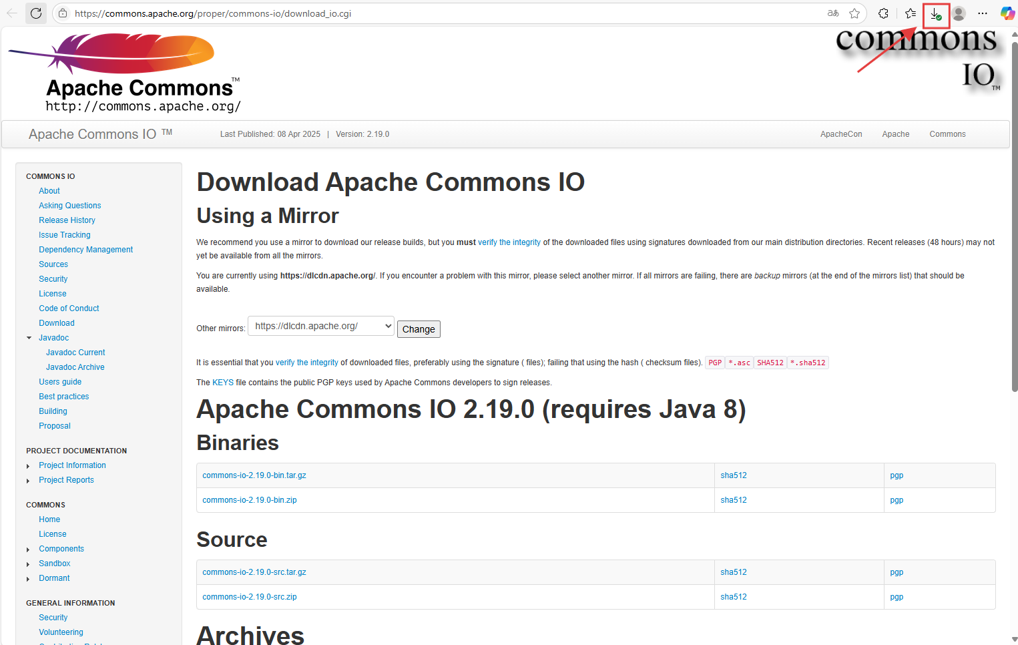The height and width of the screenshot is (645, 1018).
Task: Open the favorites list
Action: (910, 13)
